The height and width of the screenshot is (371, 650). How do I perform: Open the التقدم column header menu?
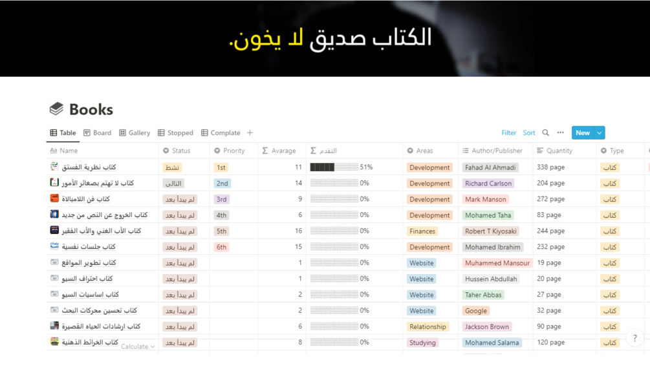point(354,151)
